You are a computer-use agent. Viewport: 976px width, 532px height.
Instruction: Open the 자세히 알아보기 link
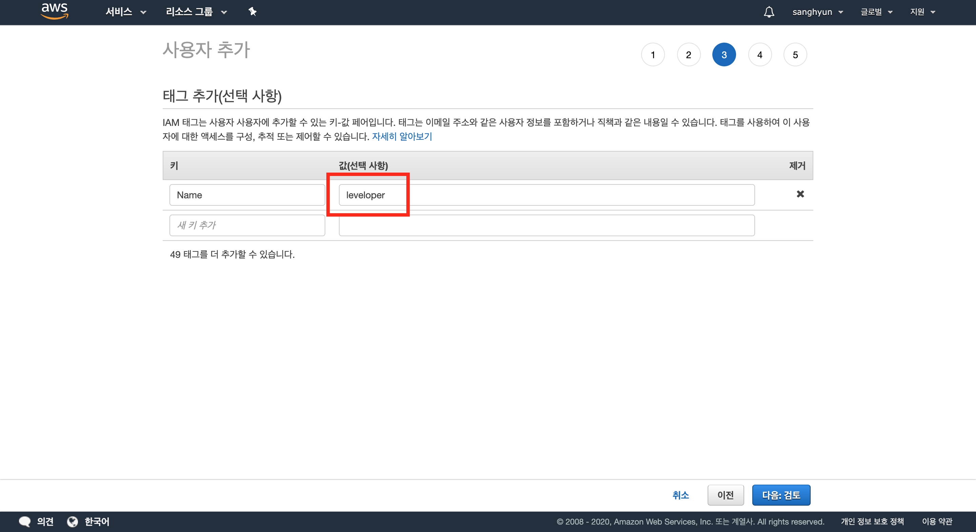[402, 137]
